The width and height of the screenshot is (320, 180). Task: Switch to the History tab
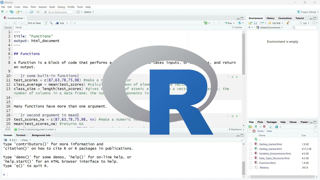[x=270, y=18]
